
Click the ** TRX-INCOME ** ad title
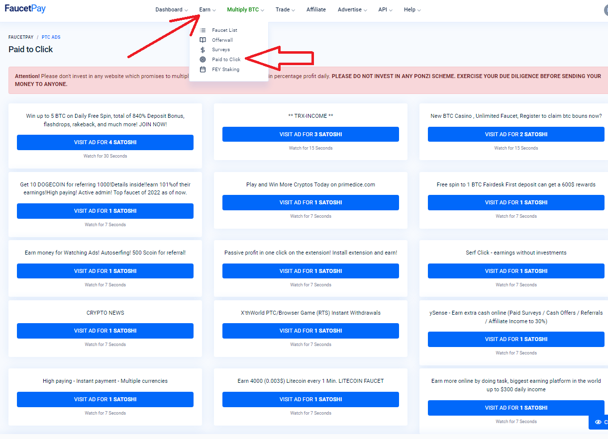pos(310,116)
